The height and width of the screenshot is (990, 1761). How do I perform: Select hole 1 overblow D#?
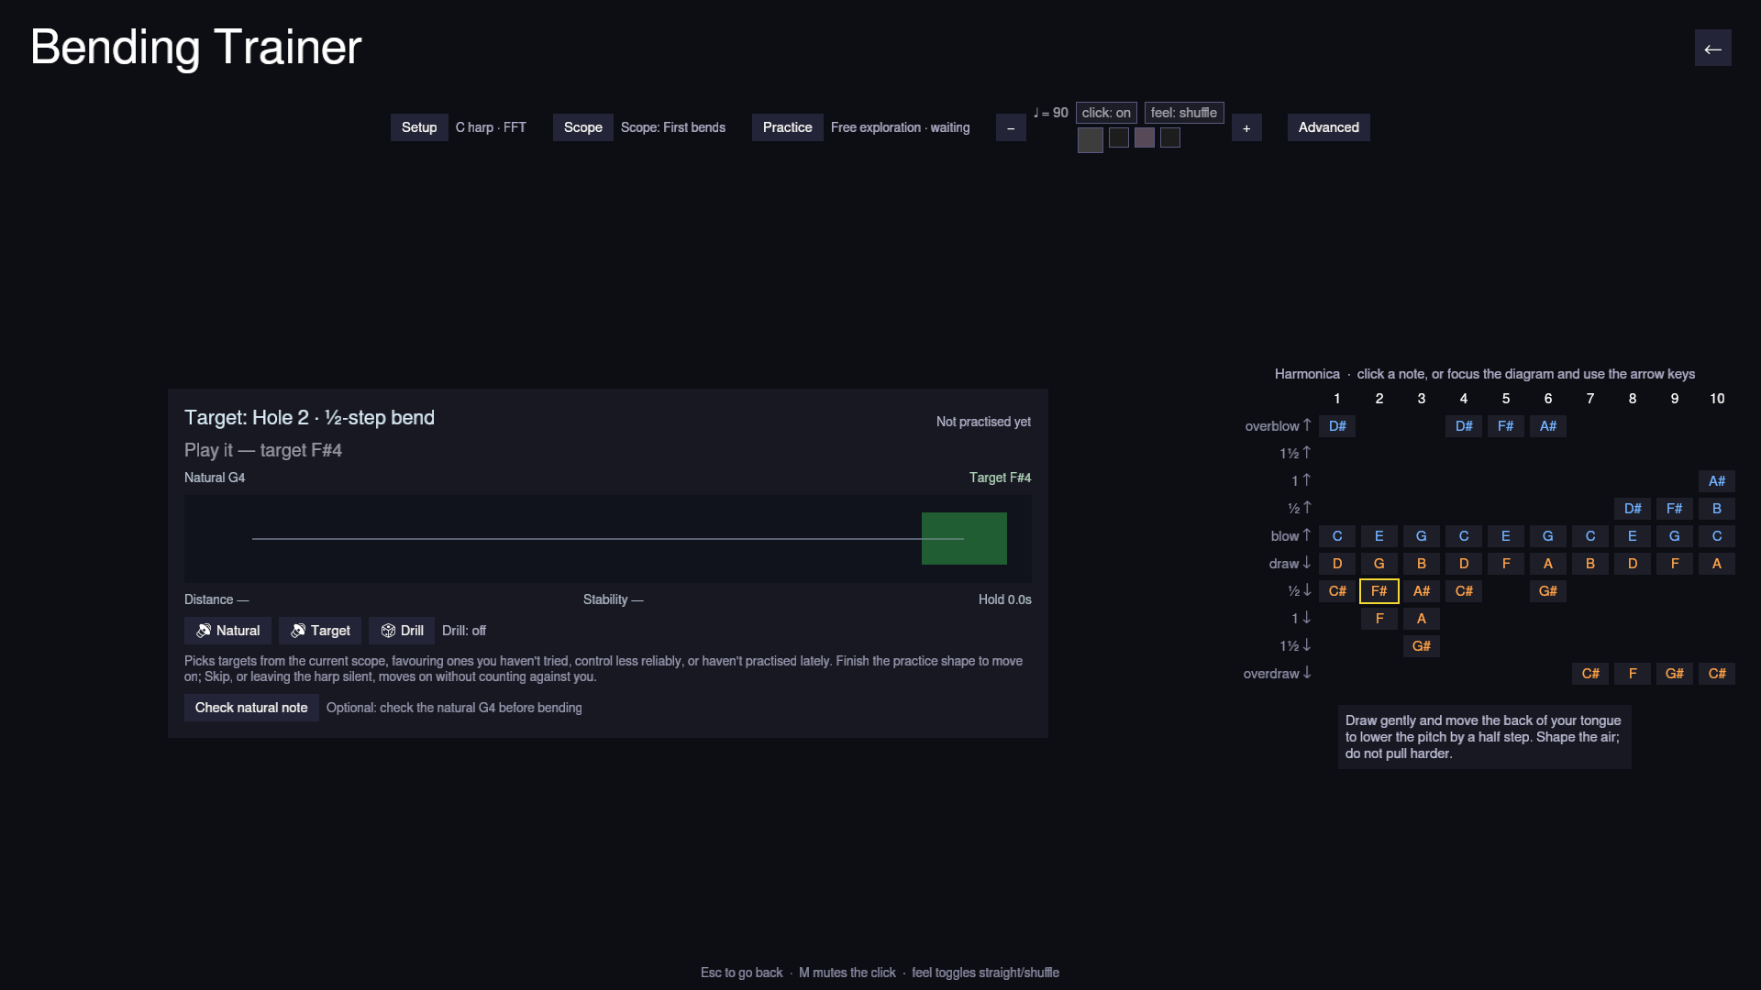[1337, 426]
